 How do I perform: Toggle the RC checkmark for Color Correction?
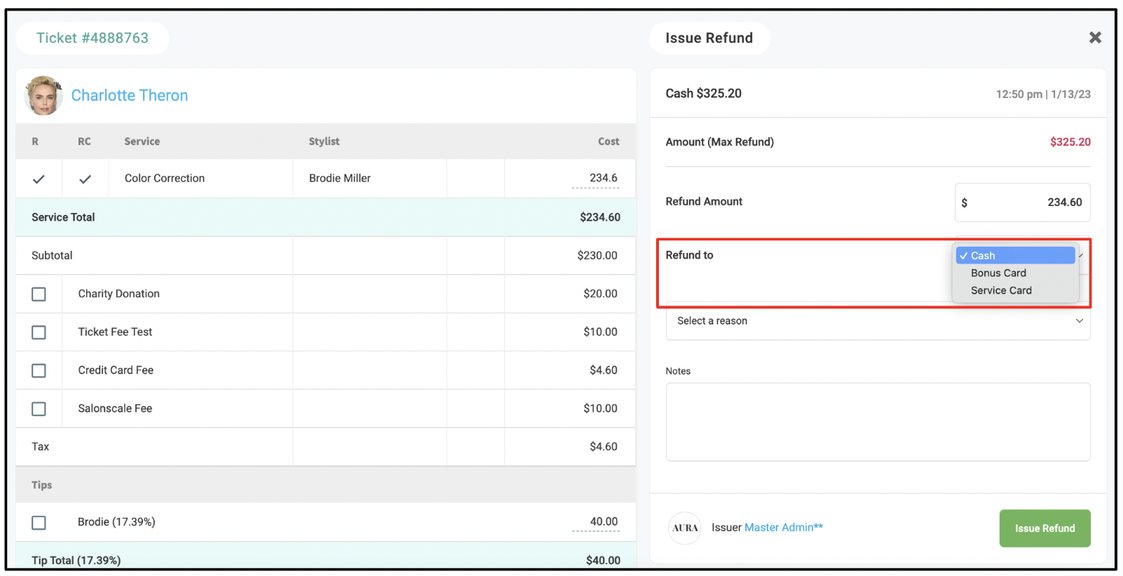point(85,179)
